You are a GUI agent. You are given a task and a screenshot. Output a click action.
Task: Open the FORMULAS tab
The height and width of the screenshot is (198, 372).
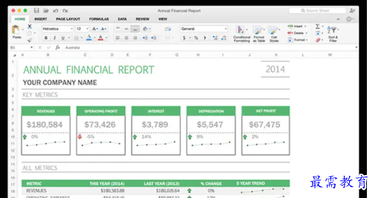coord(99,19)
